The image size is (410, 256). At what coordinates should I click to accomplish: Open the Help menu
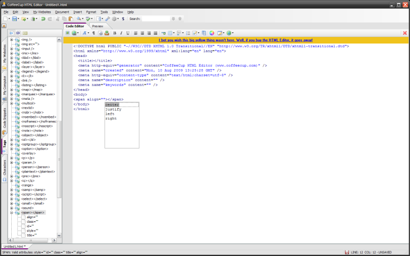(x=131, y=12)
